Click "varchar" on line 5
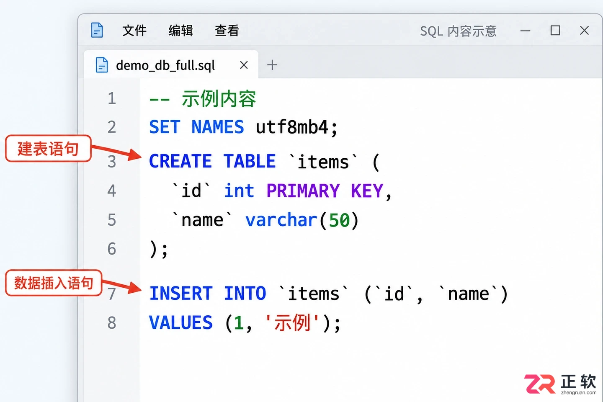This screenshot has width=603, height=402. tap(281, 220)
